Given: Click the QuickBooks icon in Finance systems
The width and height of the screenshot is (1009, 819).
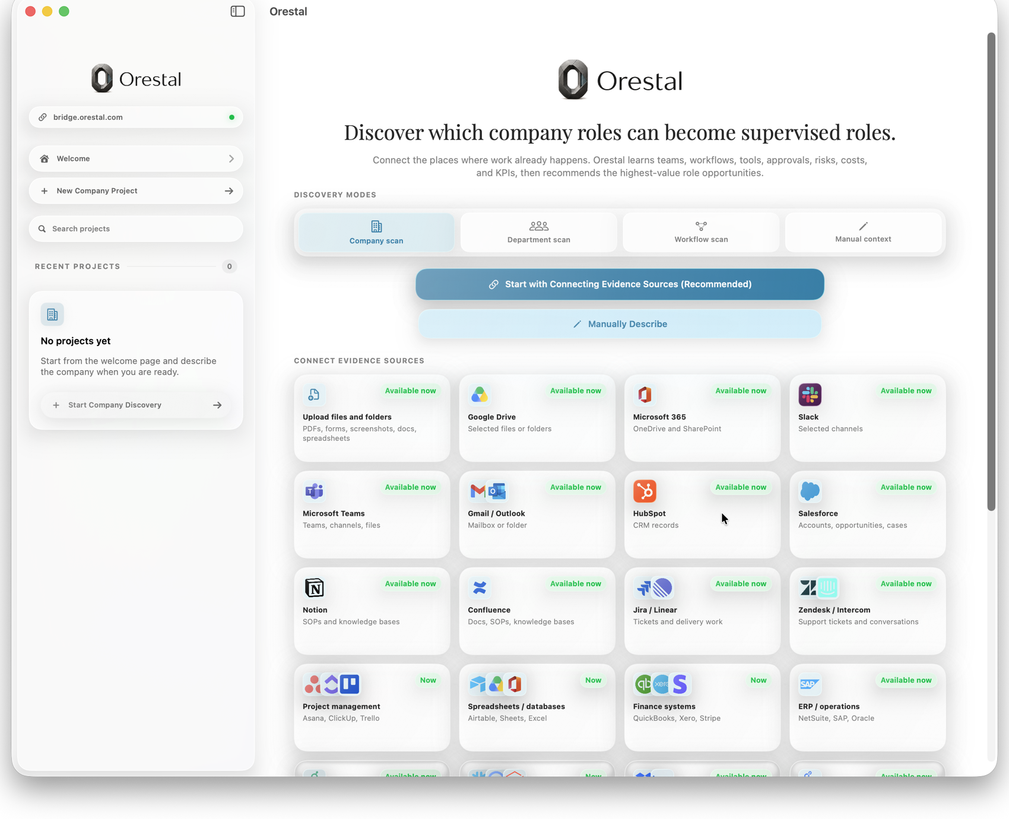Looking at the screenshot, I should 643,684.
